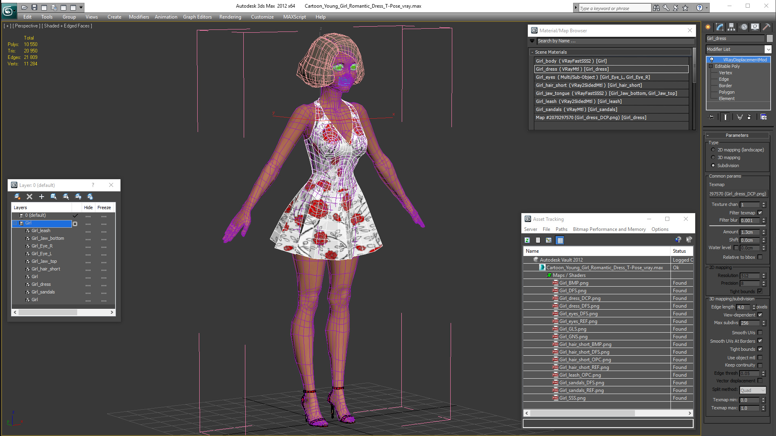Open the 3ds Max application menu button
Screen dimensions: 776x436
pyautogui.click(x=8, y=10)
